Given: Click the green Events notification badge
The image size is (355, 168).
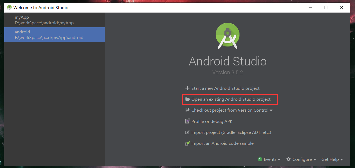Looking at the screenshot, I should (x=260, y=159).
